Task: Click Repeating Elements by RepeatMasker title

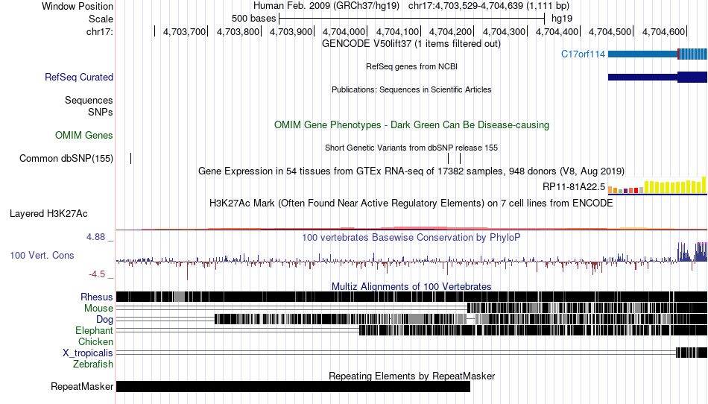Action: (x=412, y=376)
